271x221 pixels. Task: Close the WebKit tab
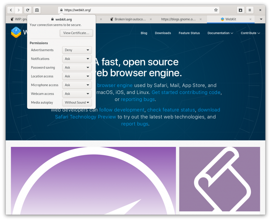pyautogui.click(x=250, y=19)
